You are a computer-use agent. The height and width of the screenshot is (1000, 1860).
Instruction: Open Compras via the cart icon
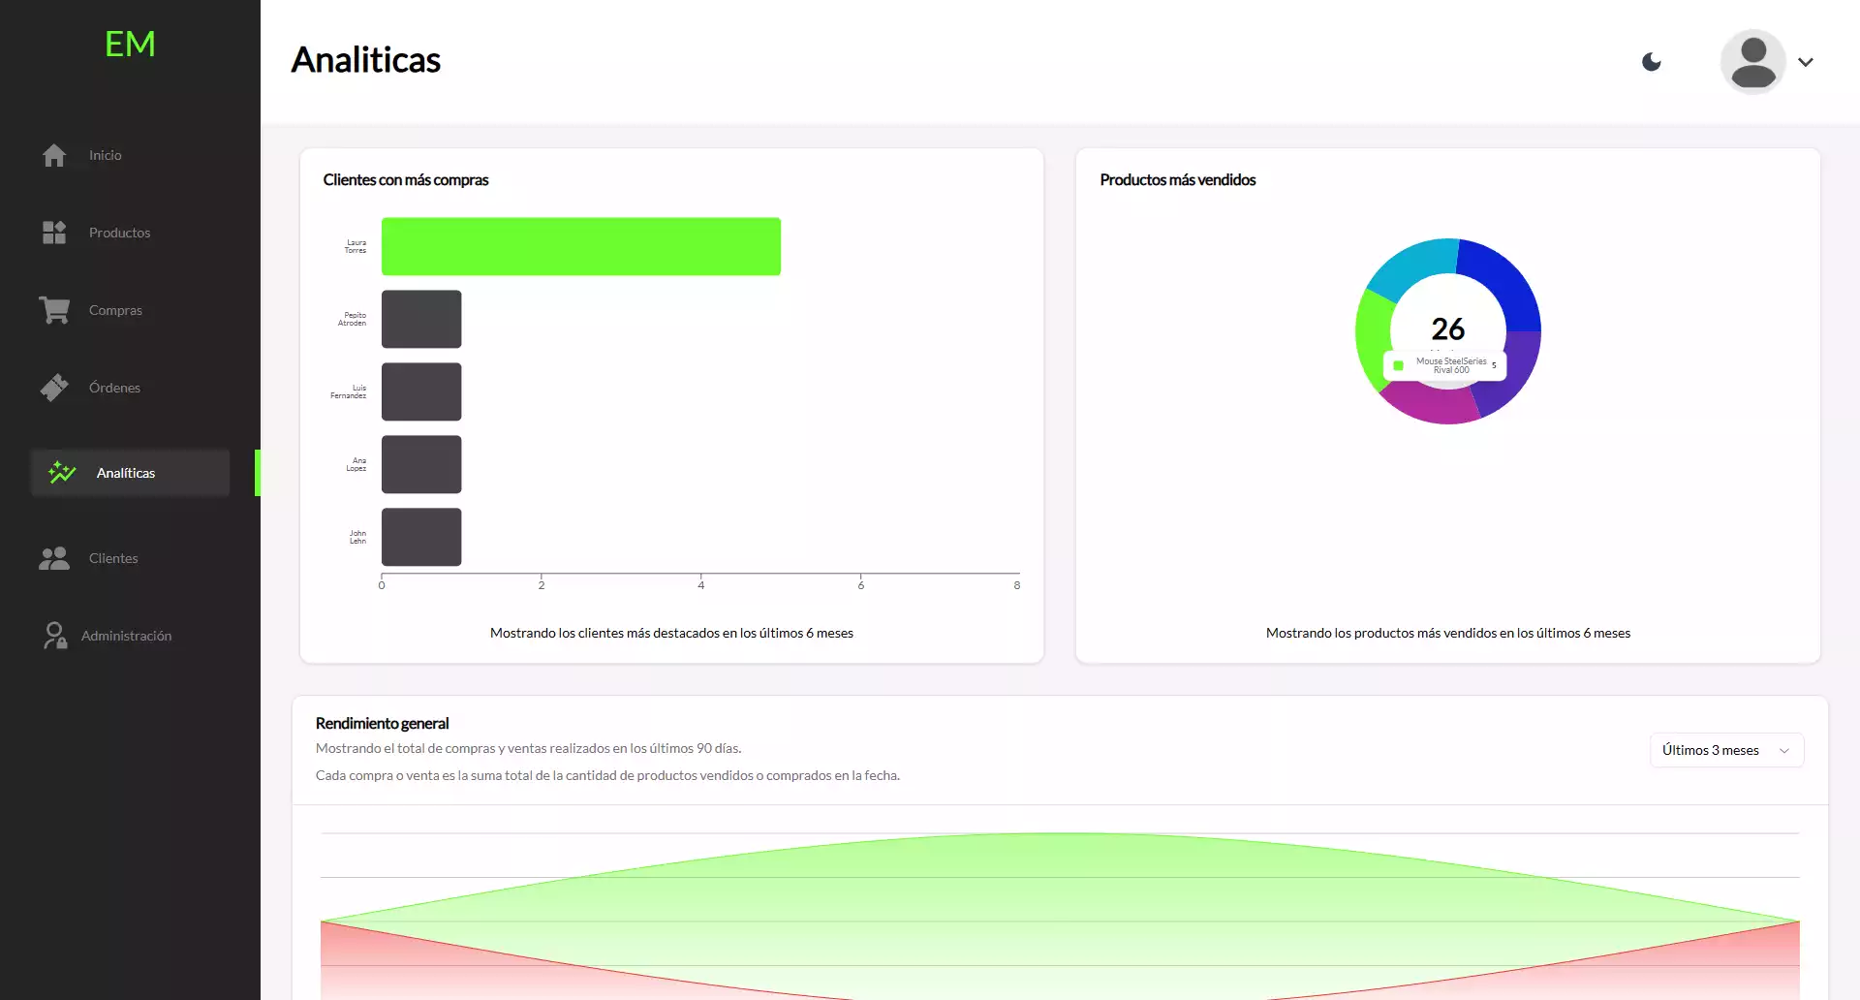[55, 310]
